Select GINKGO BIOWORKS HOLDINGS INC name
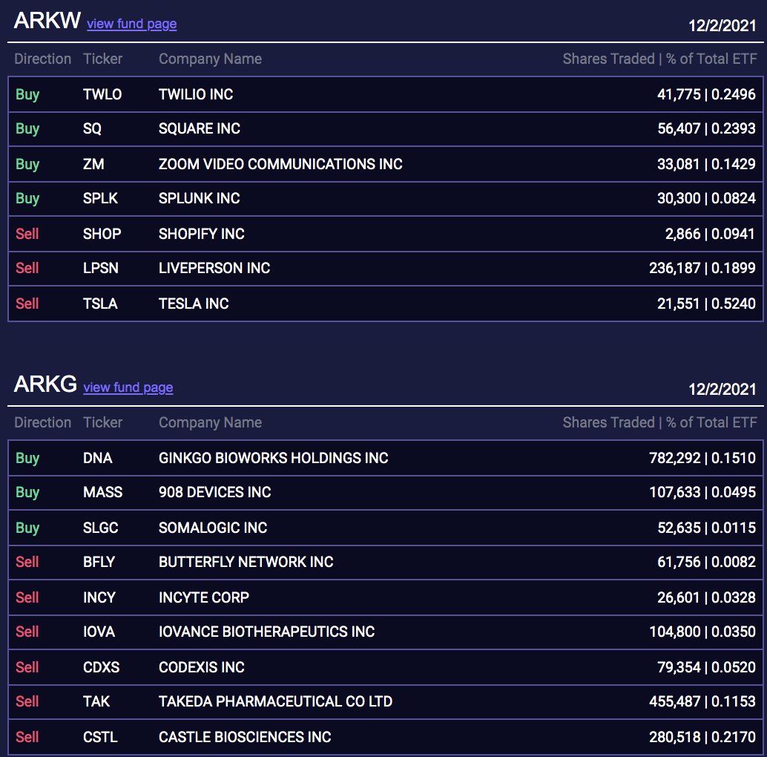Screen dimensions: 767x757 point(274,458)
